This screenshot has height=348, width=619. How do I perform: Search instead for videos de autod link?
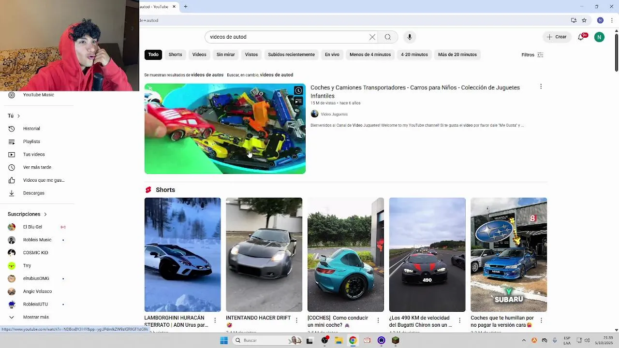point(277,75)
